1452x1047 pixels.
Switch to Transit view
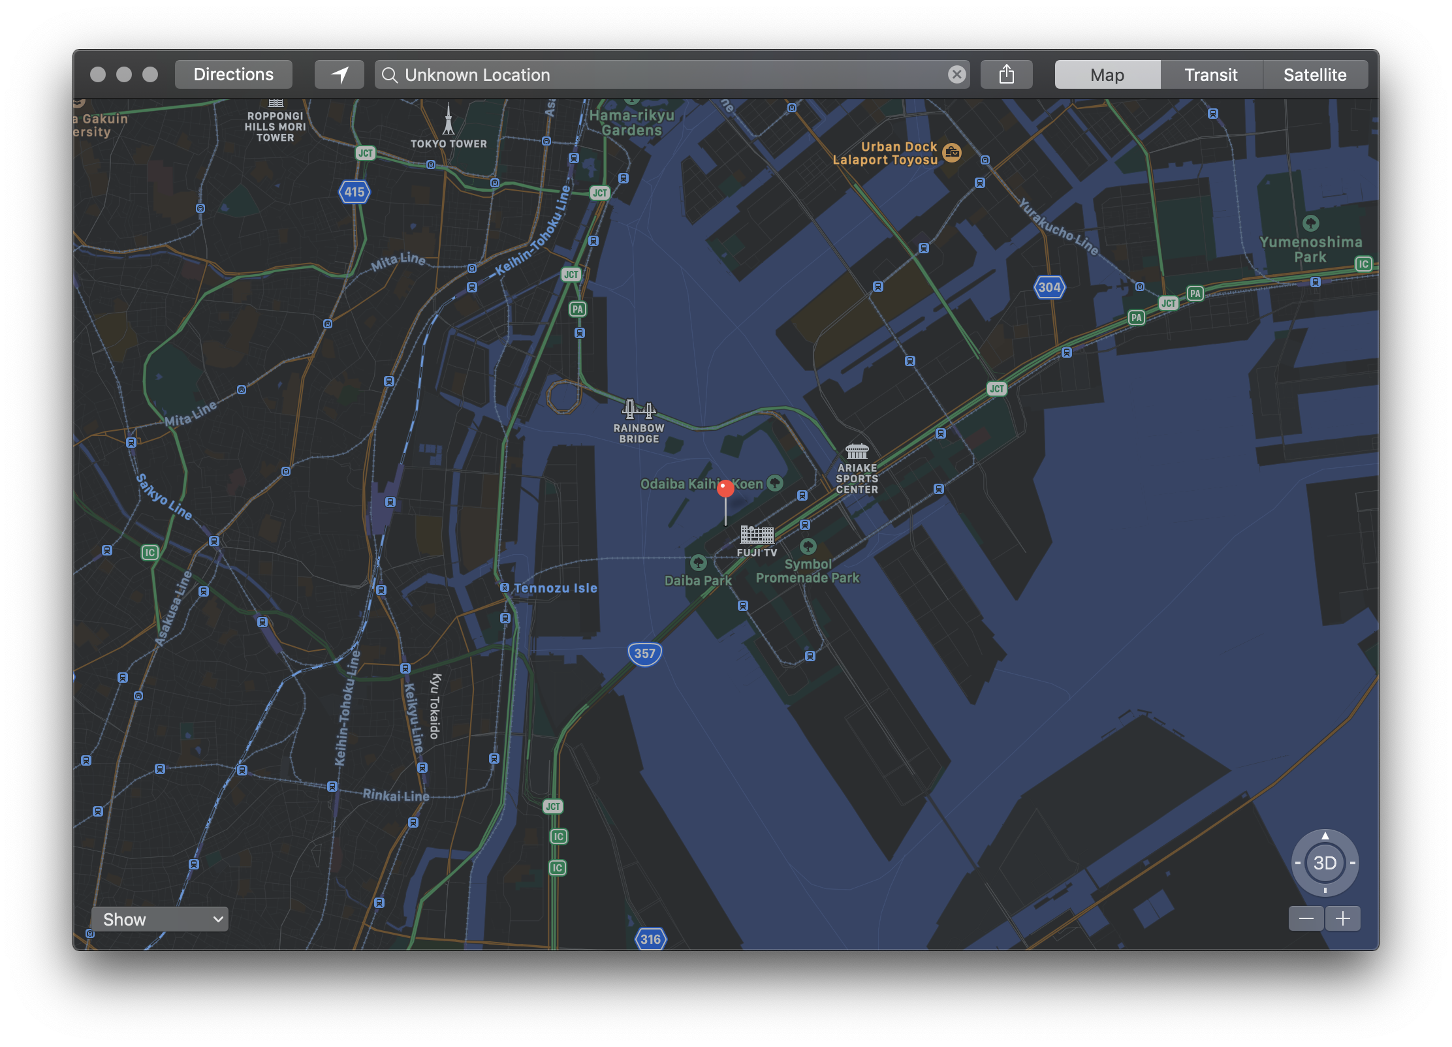coord(1210,74)
